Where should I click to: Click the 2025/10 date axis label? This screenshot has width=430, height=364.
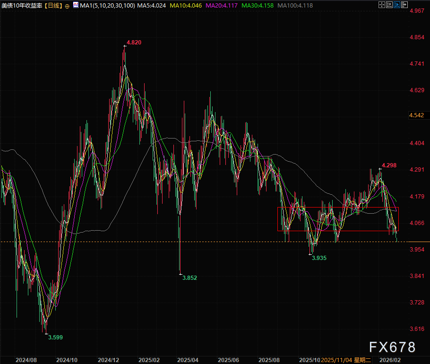pyautogui.click(x=310, y=360)
